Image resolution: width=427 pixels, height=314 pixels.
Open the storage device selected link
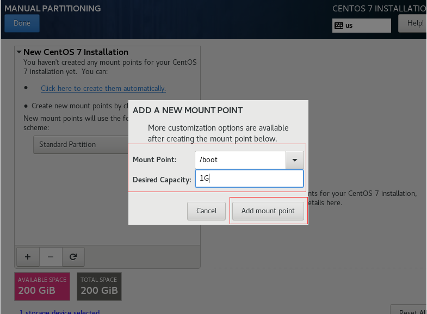coord(59,312)
